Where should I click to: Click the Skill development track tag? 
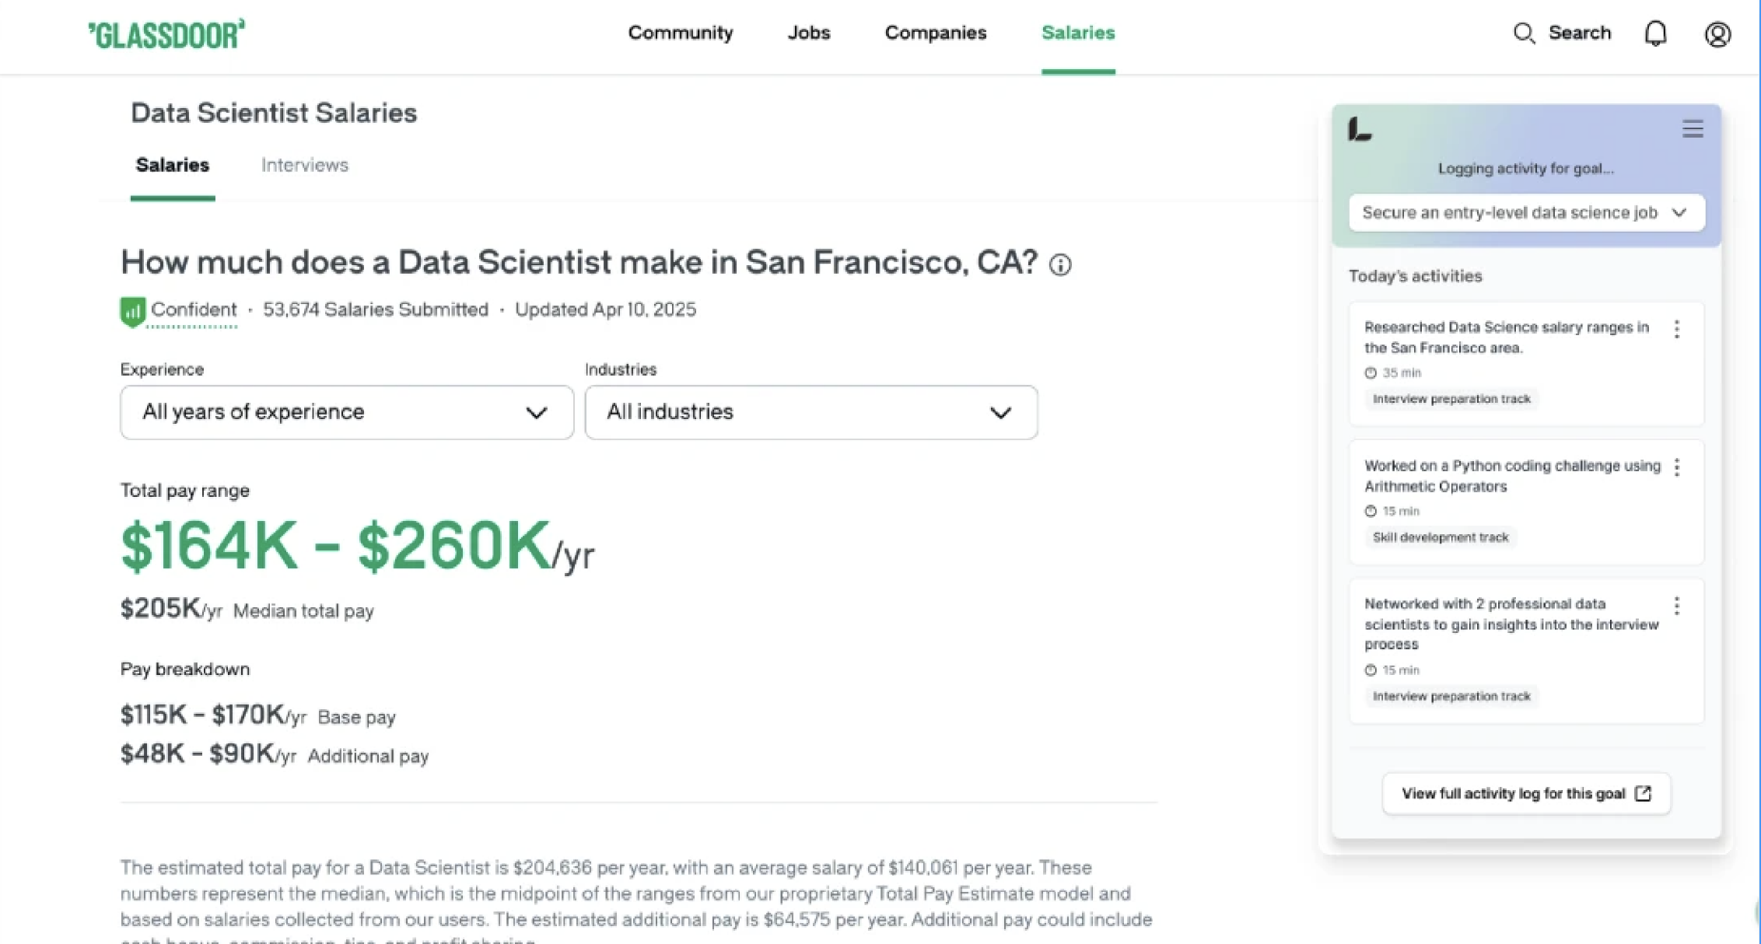coord(1440,537)
